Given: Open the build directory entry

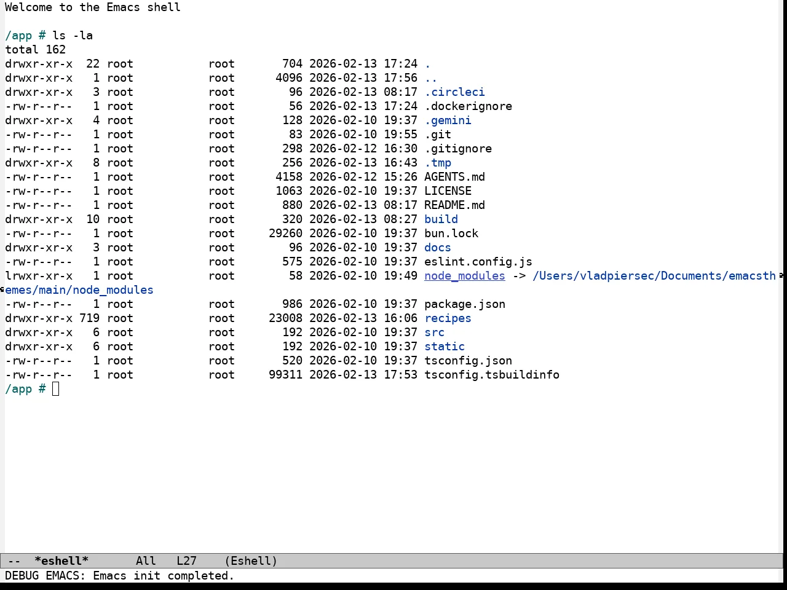Looking at the screenshot, I should tap(441, 219).
